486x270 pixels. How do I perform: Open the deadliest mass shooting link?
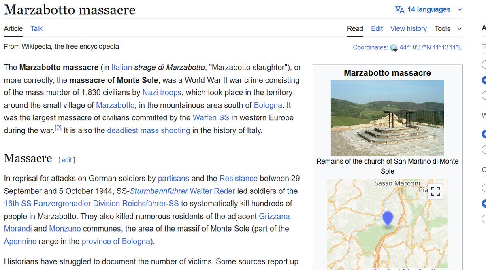pos(149,130)
